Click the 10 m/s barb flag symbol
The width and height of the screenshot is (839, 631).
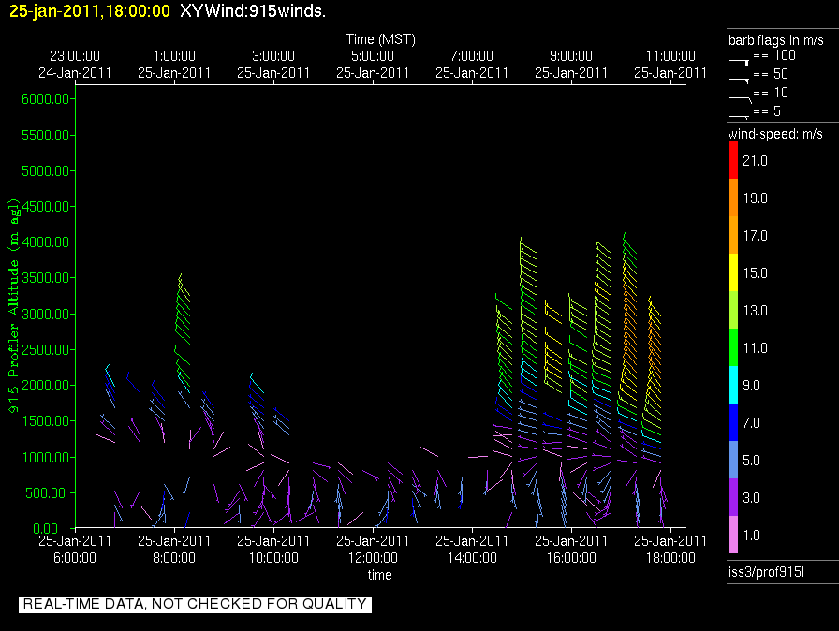click(740, 96)
